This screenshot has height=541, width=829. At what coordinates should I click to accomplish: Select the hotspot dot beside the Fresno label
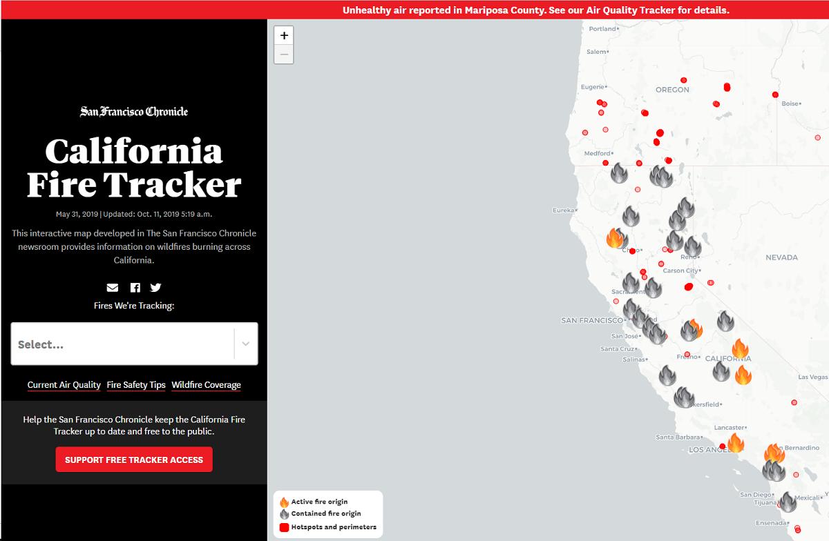point(687,354)
